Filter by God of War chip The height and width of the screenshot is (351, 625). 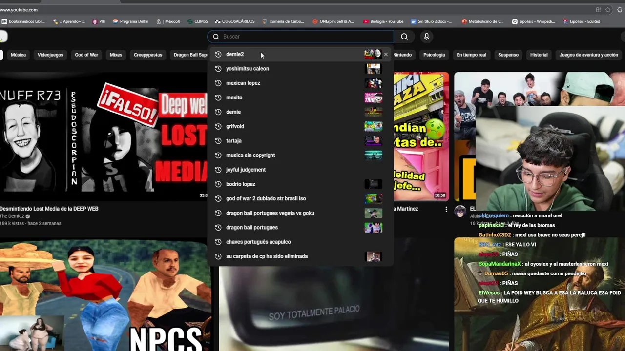tap(86, 55)
